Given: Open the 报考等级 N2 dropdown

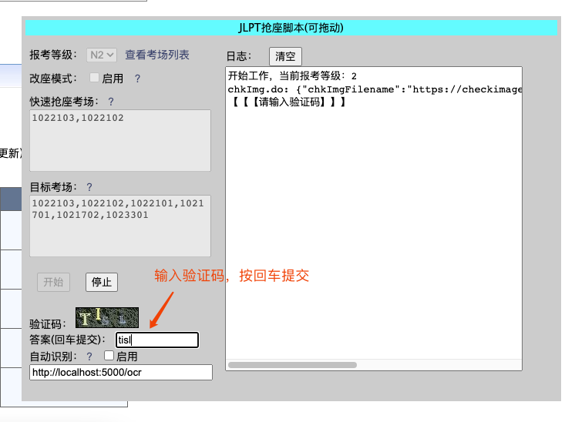Looking at the screenshot, I should (102, 55).
